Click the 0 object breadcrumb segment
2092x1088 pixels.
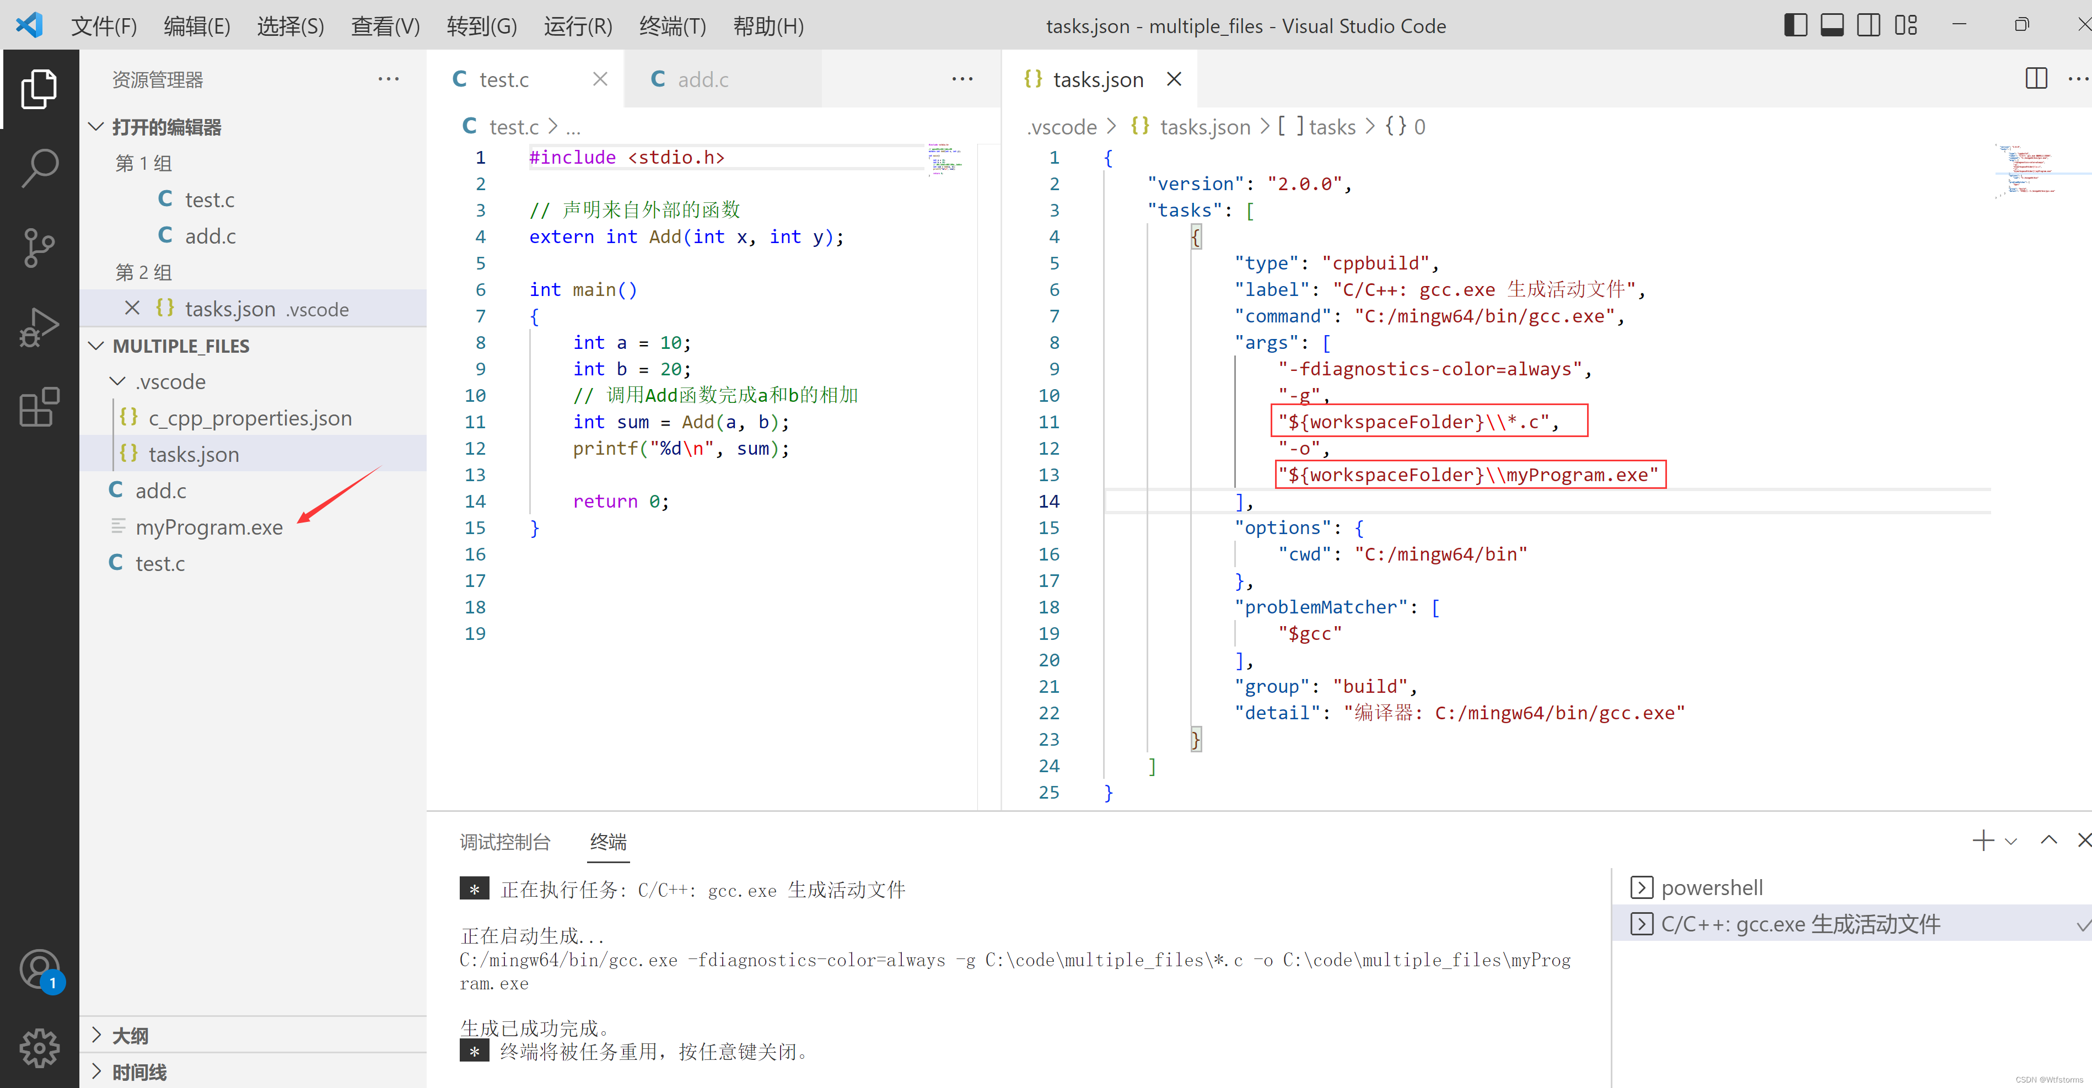(x=1406, y=127)
